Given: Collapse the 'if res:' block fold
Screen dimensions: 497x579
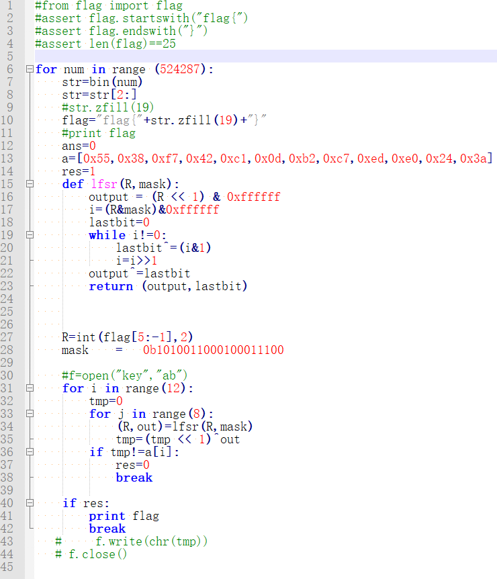Looking at the screenshot, I should (x=30, y=503).
